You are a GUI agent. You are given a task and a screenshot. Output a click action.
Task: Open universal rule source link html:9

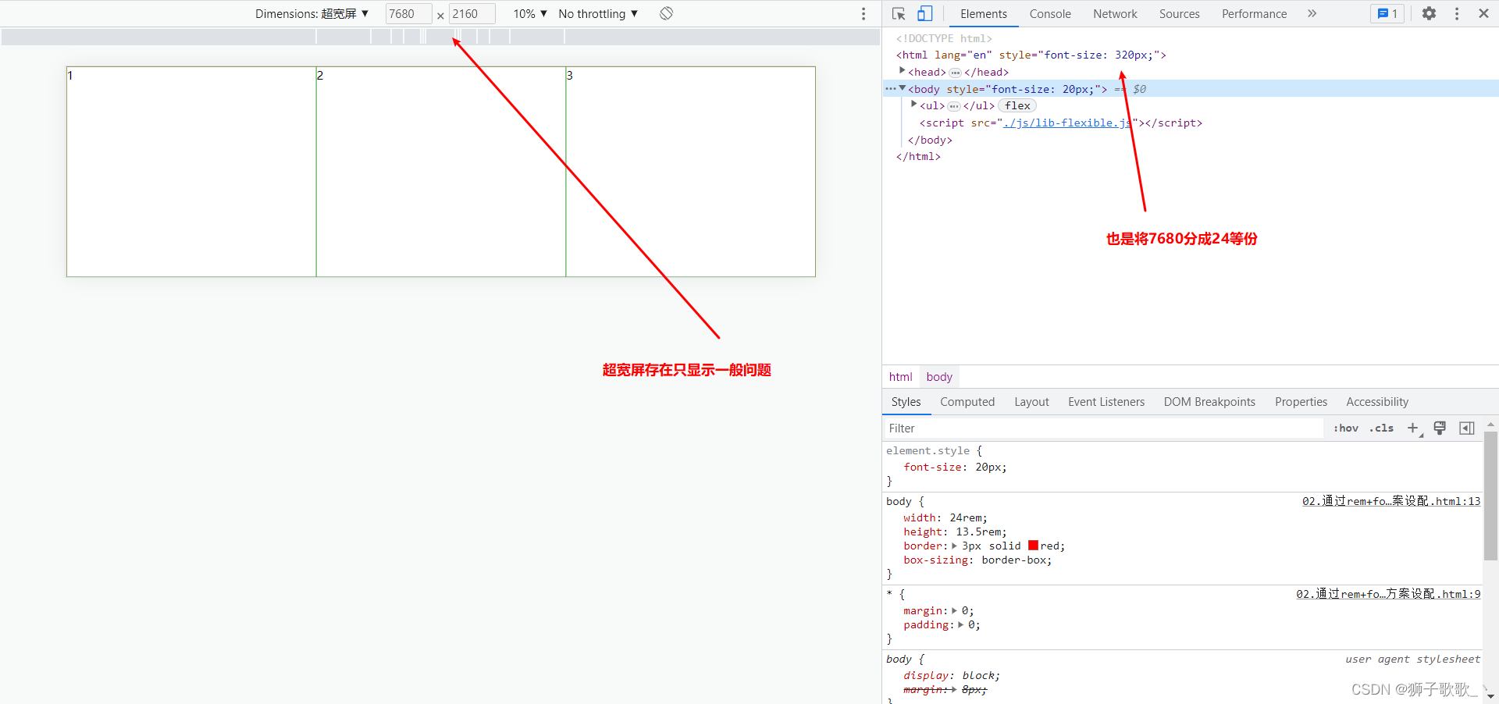tap(1388, 594)
